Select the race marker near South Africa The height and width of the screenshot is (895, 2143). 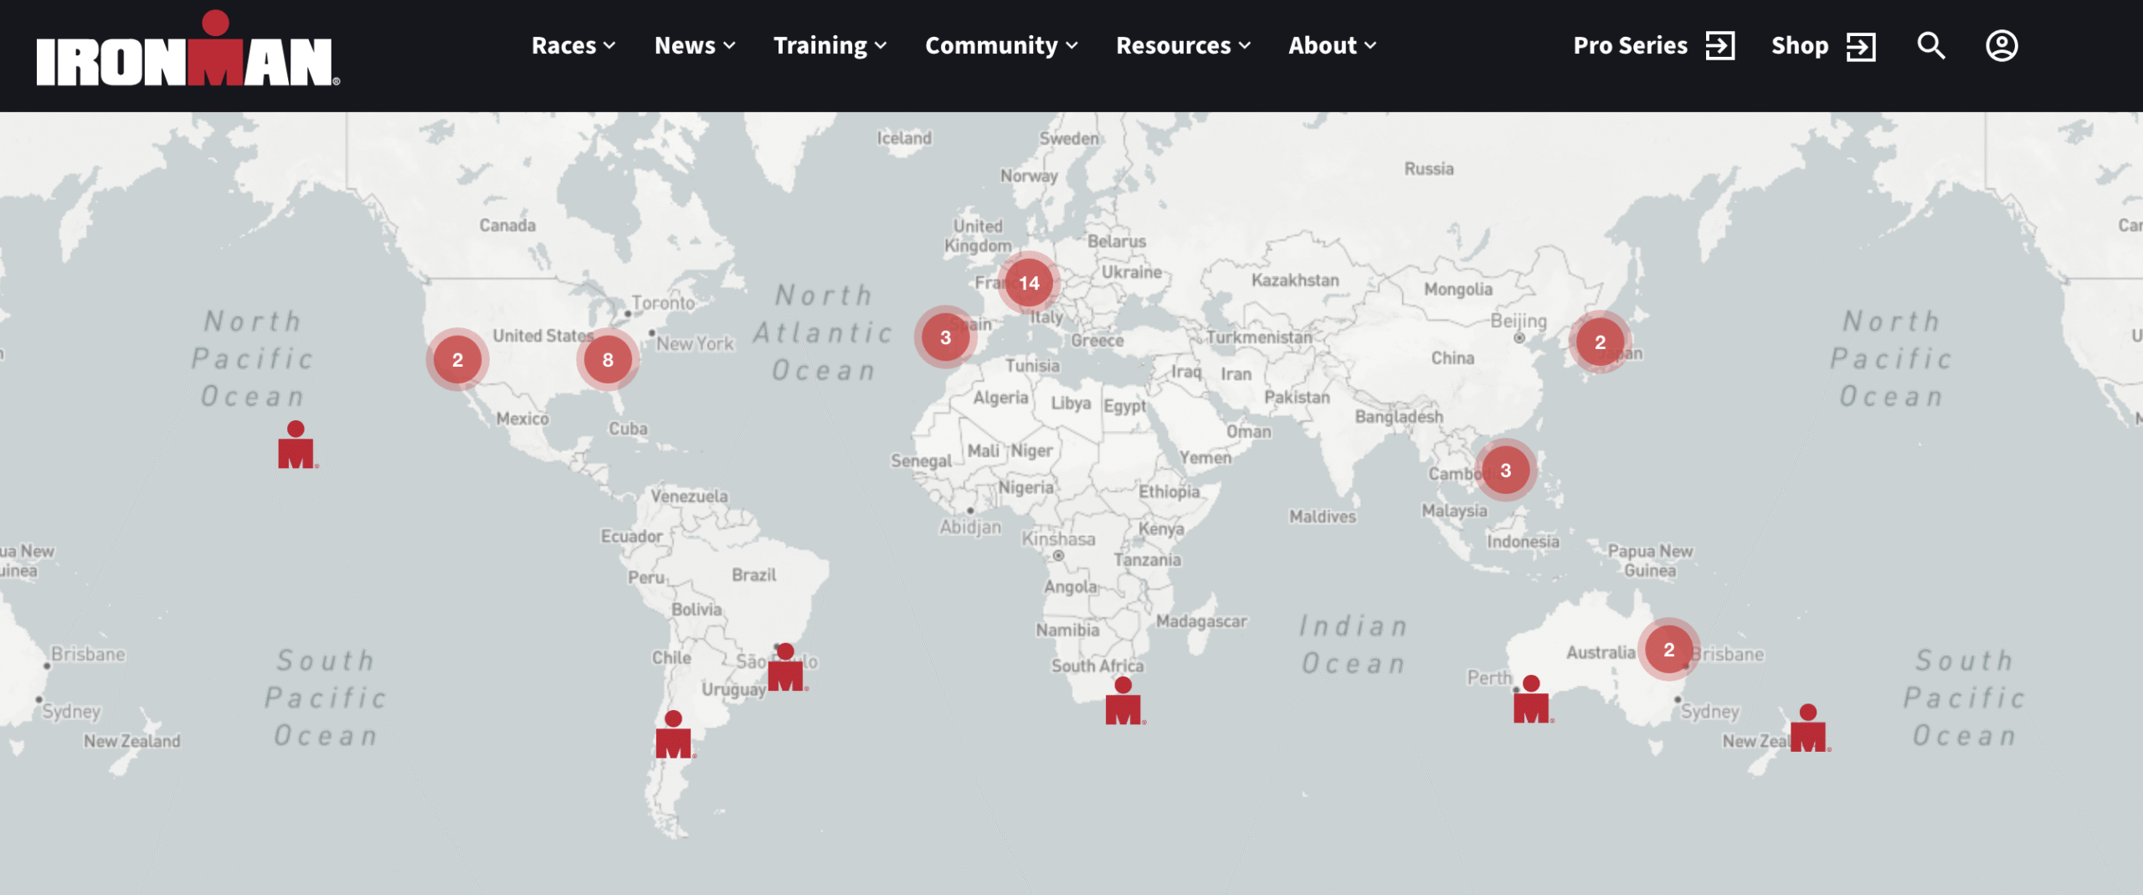click(1123, 702)
